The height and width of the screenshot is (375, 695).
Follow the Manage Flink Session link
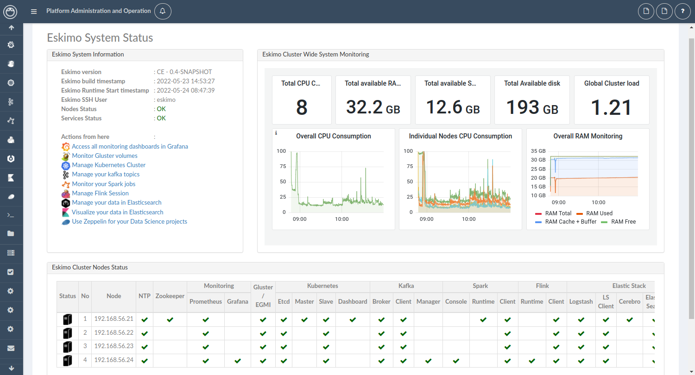tap(101, 193)
